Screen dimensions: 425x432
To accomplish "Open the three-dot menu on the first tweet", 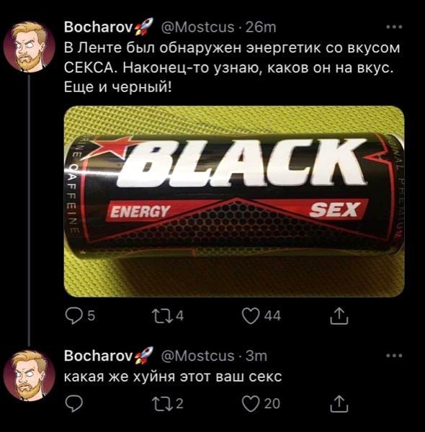I will click(394, 27).
